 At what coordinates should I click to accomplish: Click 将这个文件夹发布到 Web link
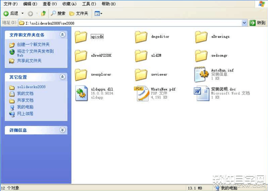(x=35, y=53)
